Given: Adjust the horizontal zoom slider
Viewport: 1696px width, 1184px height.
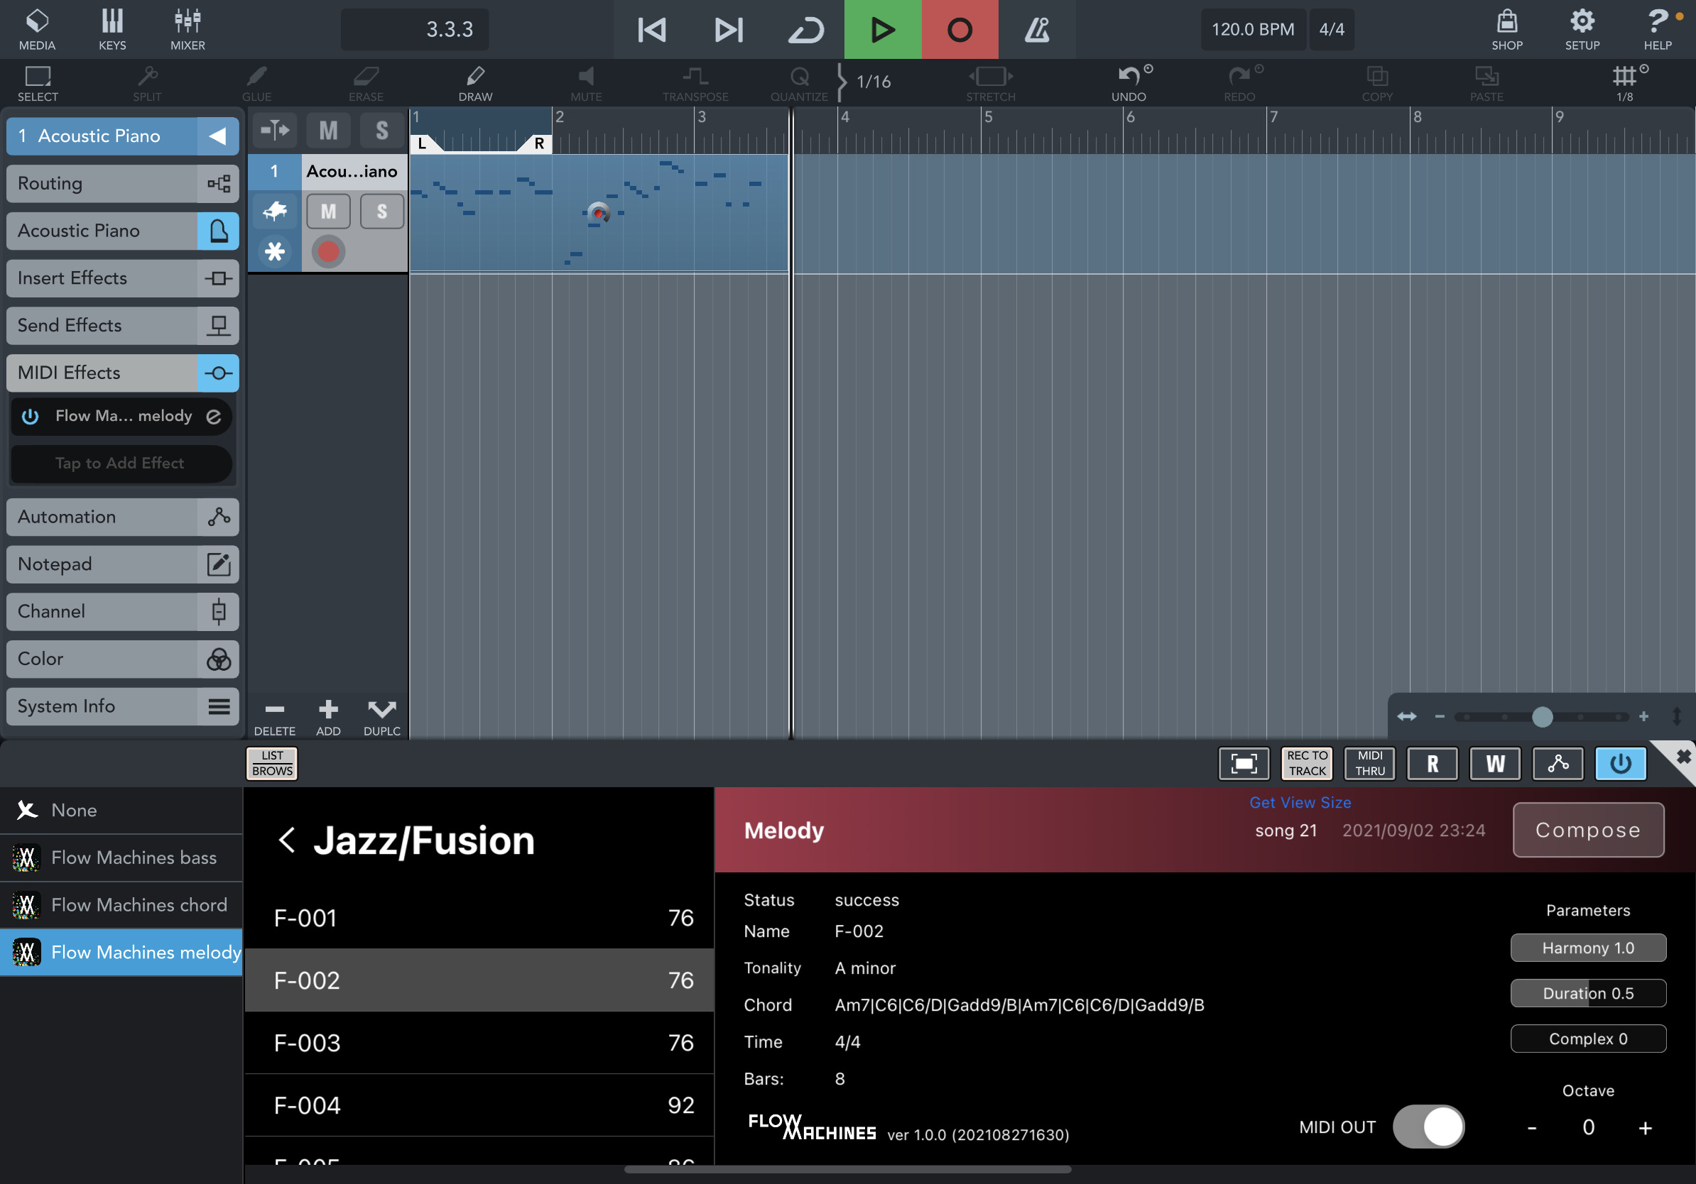Looking at the screenshot, I should pos(1542,717).
